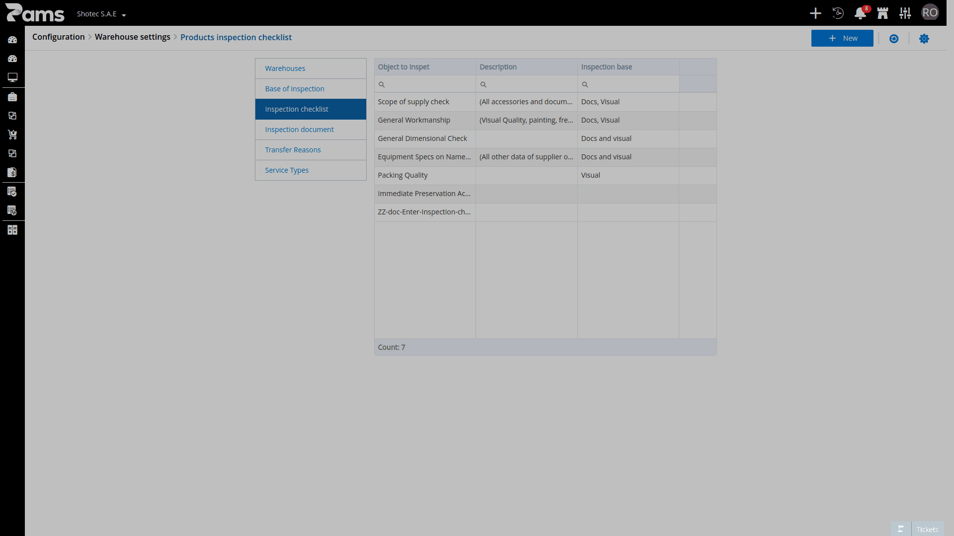Sort by Description column header
The height and width of the screenshot is (536, 954).
pos(527,67)
